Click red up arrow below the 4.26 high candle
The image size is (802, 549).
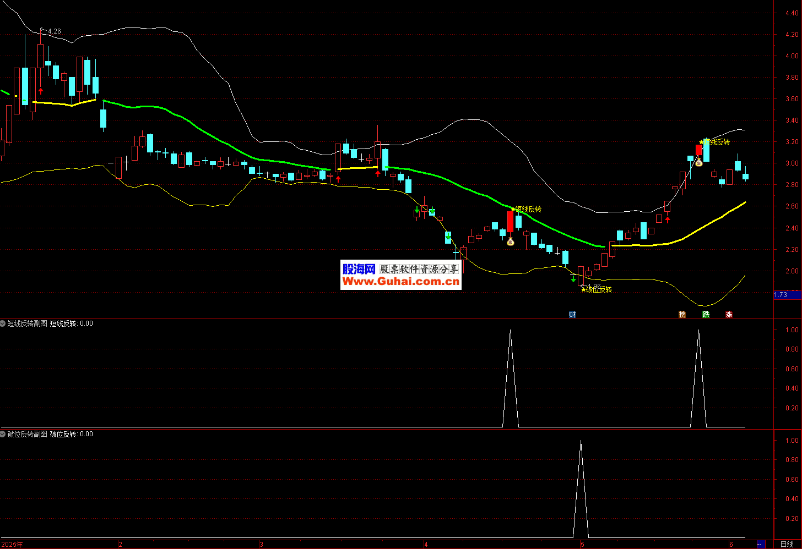(x=41, y=91)
